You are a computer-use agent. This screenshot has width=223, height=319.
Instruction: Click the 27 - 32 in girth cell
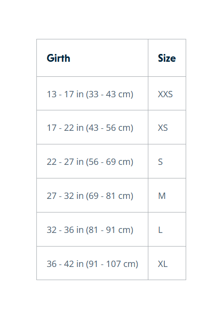point(92,195)
